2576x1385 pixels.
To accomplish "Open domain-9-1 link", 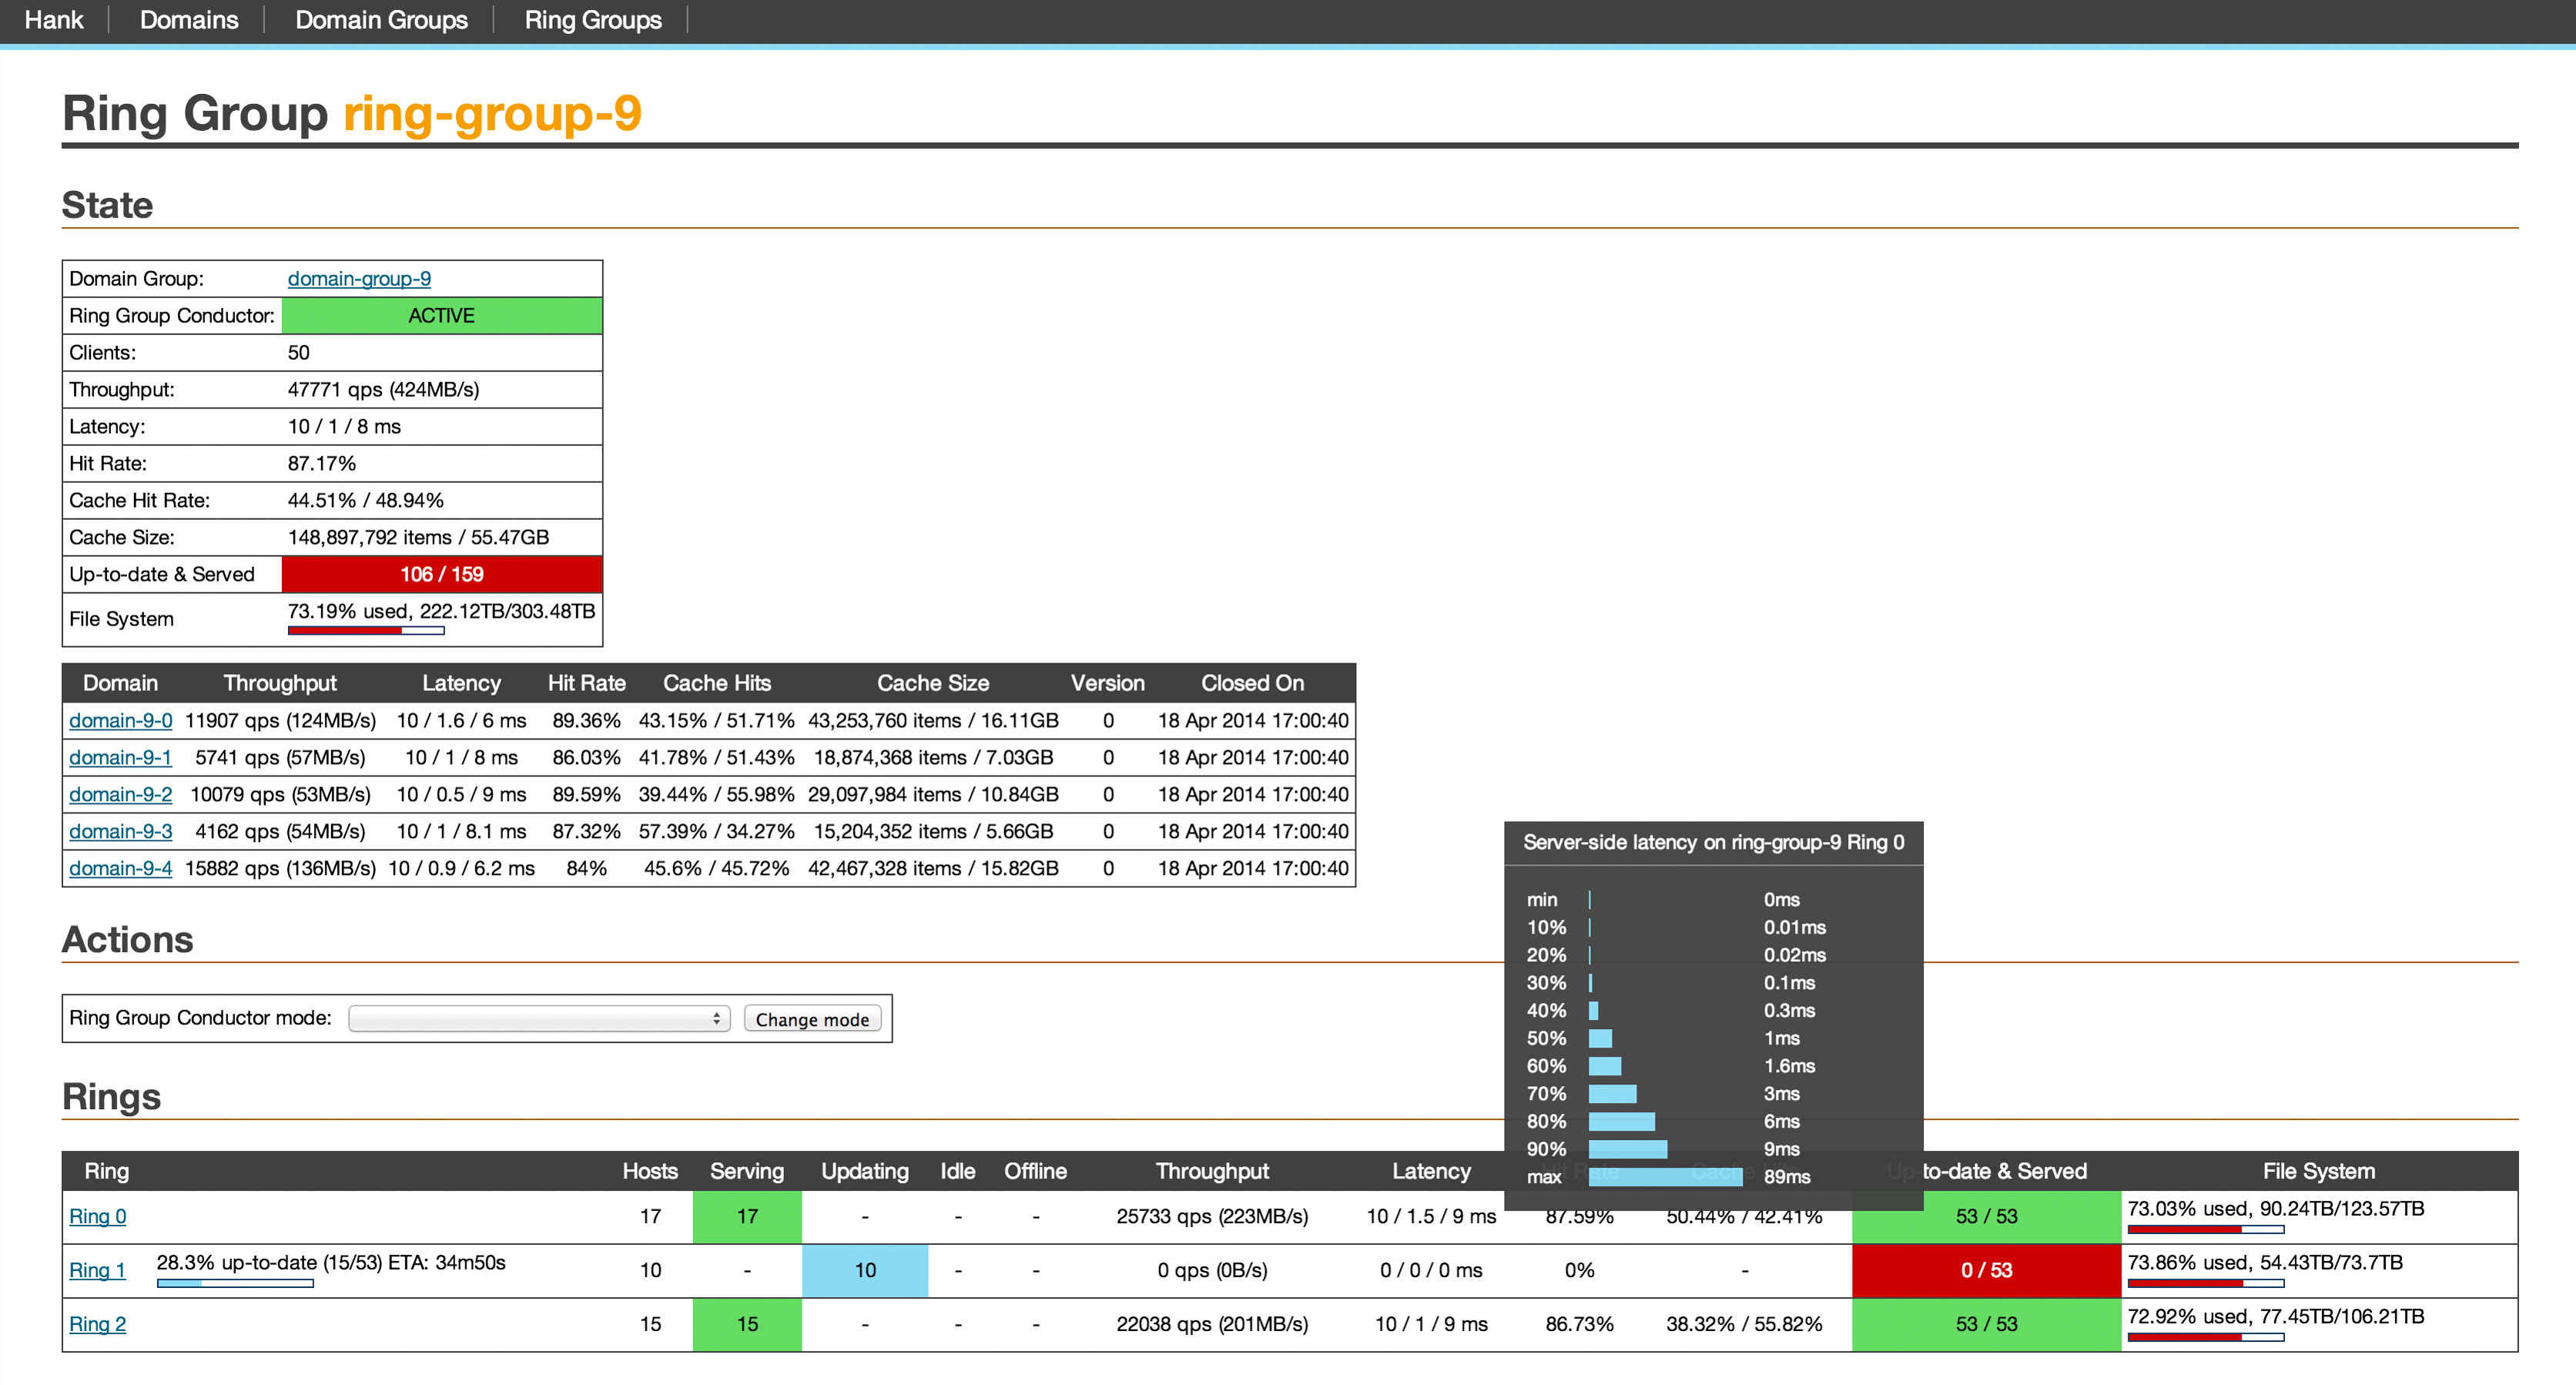I will (x=120, y=757).
